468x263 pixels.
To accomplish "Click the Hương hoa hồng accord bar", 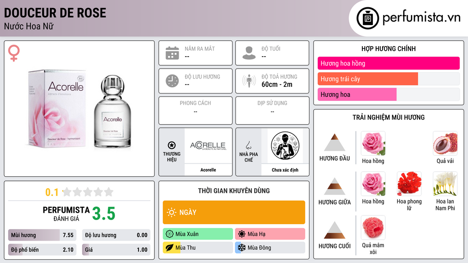I will click(388, 63).
